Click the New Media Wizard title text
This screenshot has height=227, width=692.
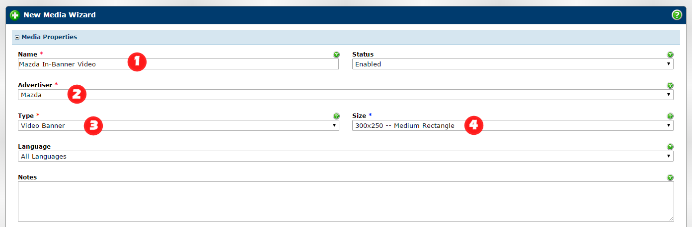click(60, 15)
